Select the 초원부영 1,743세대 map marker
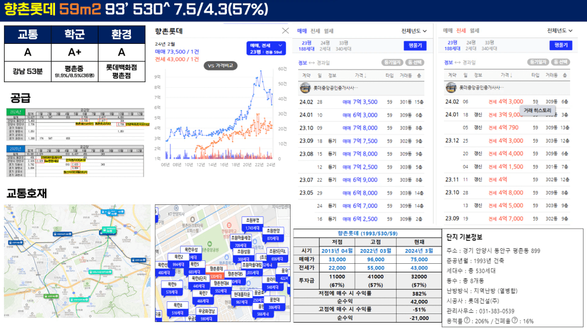This screenshot has height=329, width=587. (252, 225)
